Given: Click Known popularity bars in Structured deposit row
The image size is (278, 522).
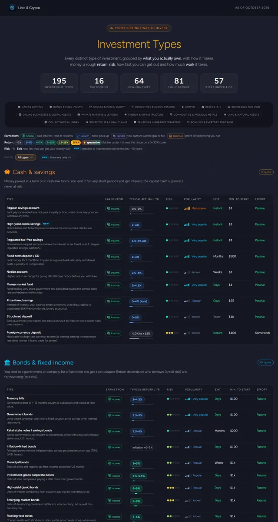Looking at the screenshot, I should (x=187, y=317).
